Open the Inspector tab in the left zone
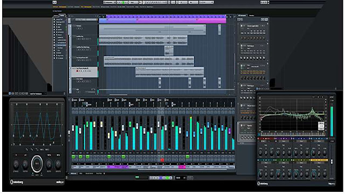The width and height of the screenshot is (345, 194). click(56, 16)
